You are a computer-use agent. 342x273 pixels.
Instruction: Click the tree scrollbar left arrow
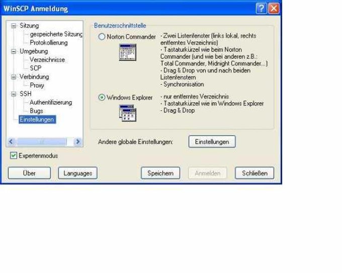click(12, 142)
